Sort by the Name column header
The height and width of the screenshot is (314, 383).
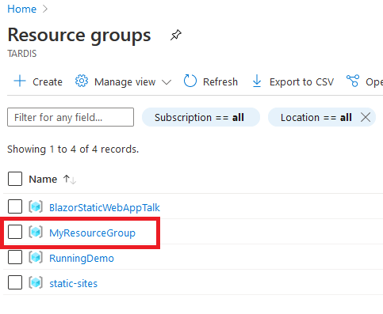(43, 180)
